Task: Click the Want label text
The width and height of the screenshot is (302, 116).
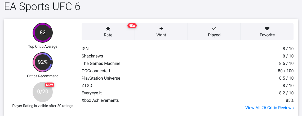Action: (x=161, y=35)
